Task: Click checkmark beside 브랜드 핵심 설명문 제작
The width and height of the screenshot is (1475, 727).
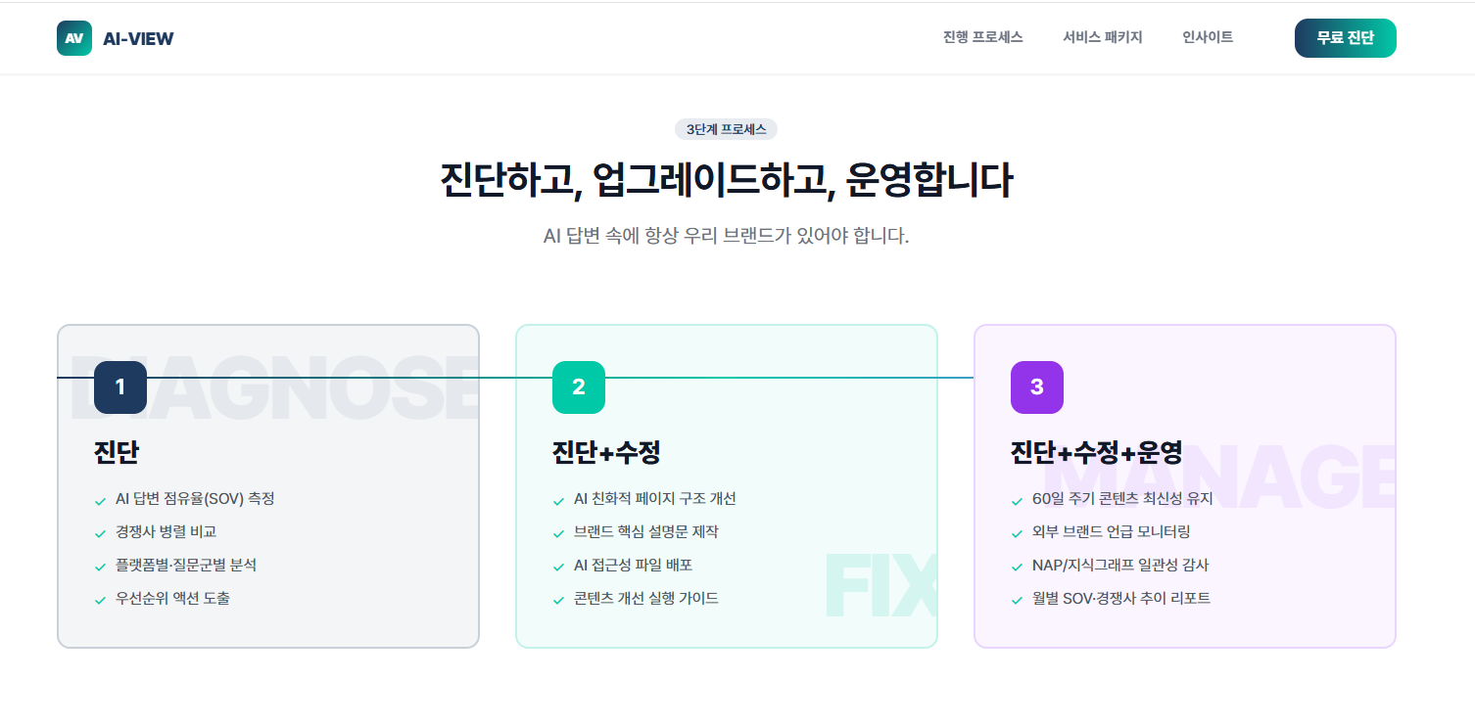Action: 558,534
